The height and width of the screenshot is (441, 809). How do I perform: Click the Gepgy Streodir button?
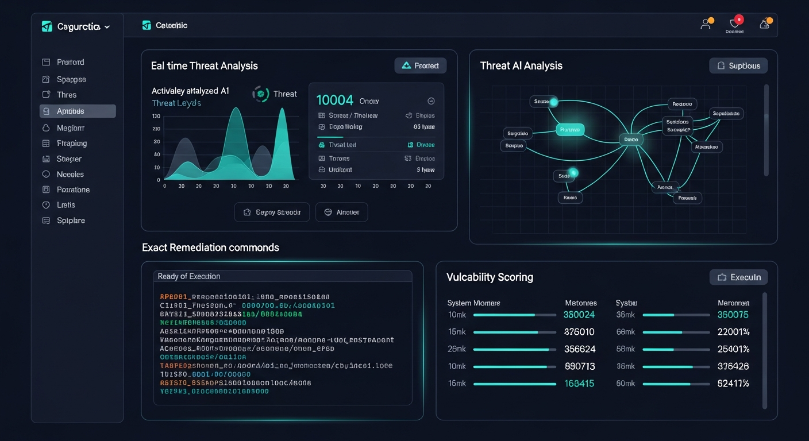[x=272, y=212]
